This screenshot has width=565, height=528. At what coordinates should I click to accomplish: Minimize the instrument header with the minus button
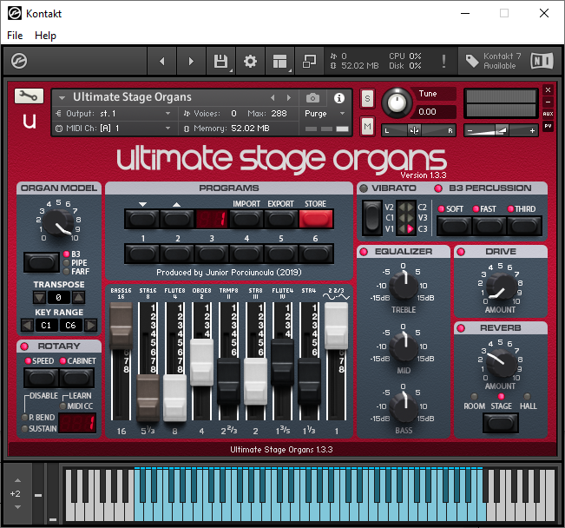(x=548, y=102)
